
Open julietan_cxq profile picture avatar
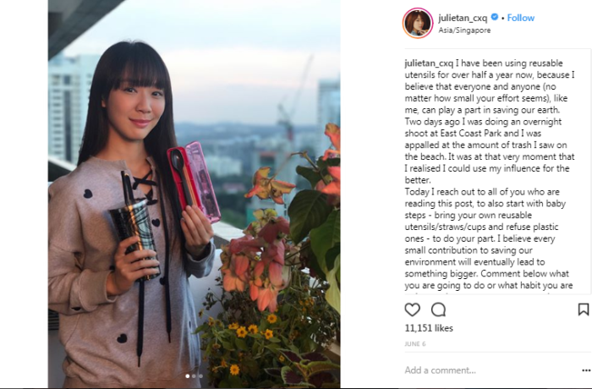point(418,24)
